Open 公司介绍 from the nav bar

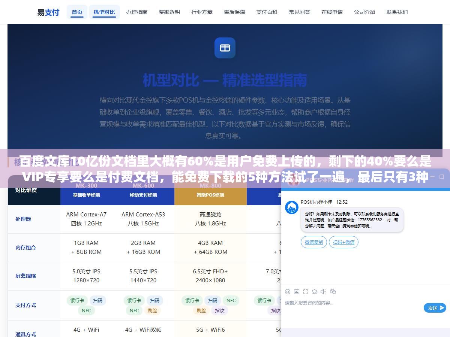tap(364, 12)
